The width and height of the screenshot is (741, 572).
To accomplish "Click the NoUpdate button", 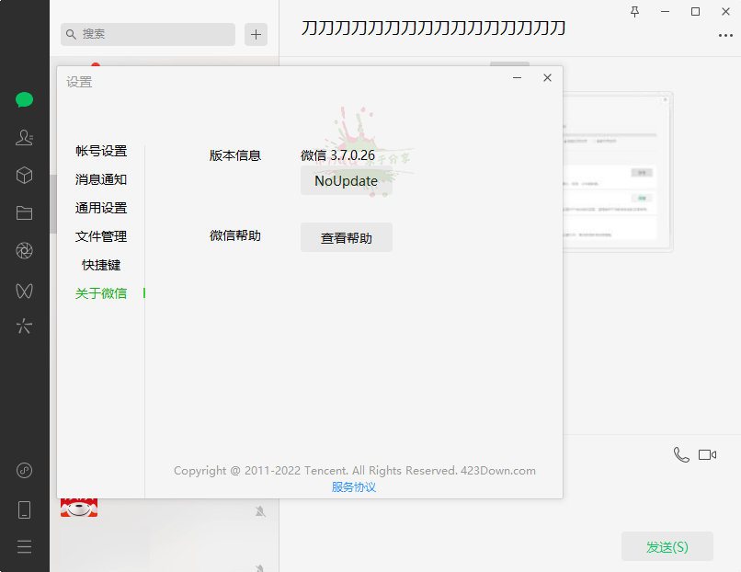I will pos(346,181).
